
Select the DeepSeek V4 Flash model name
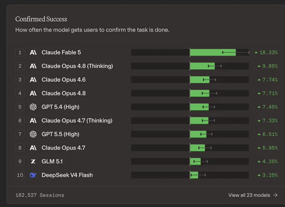[67, 175]
